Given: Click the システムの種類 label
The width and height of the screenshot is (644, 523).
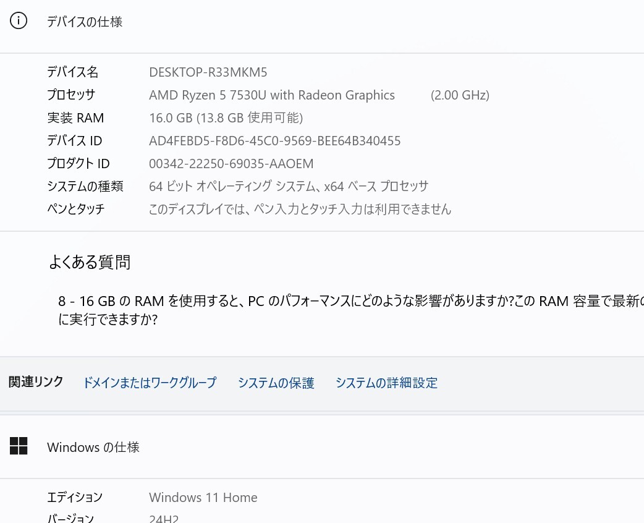Looking at the screenshot, I should [x=85, y=186].
